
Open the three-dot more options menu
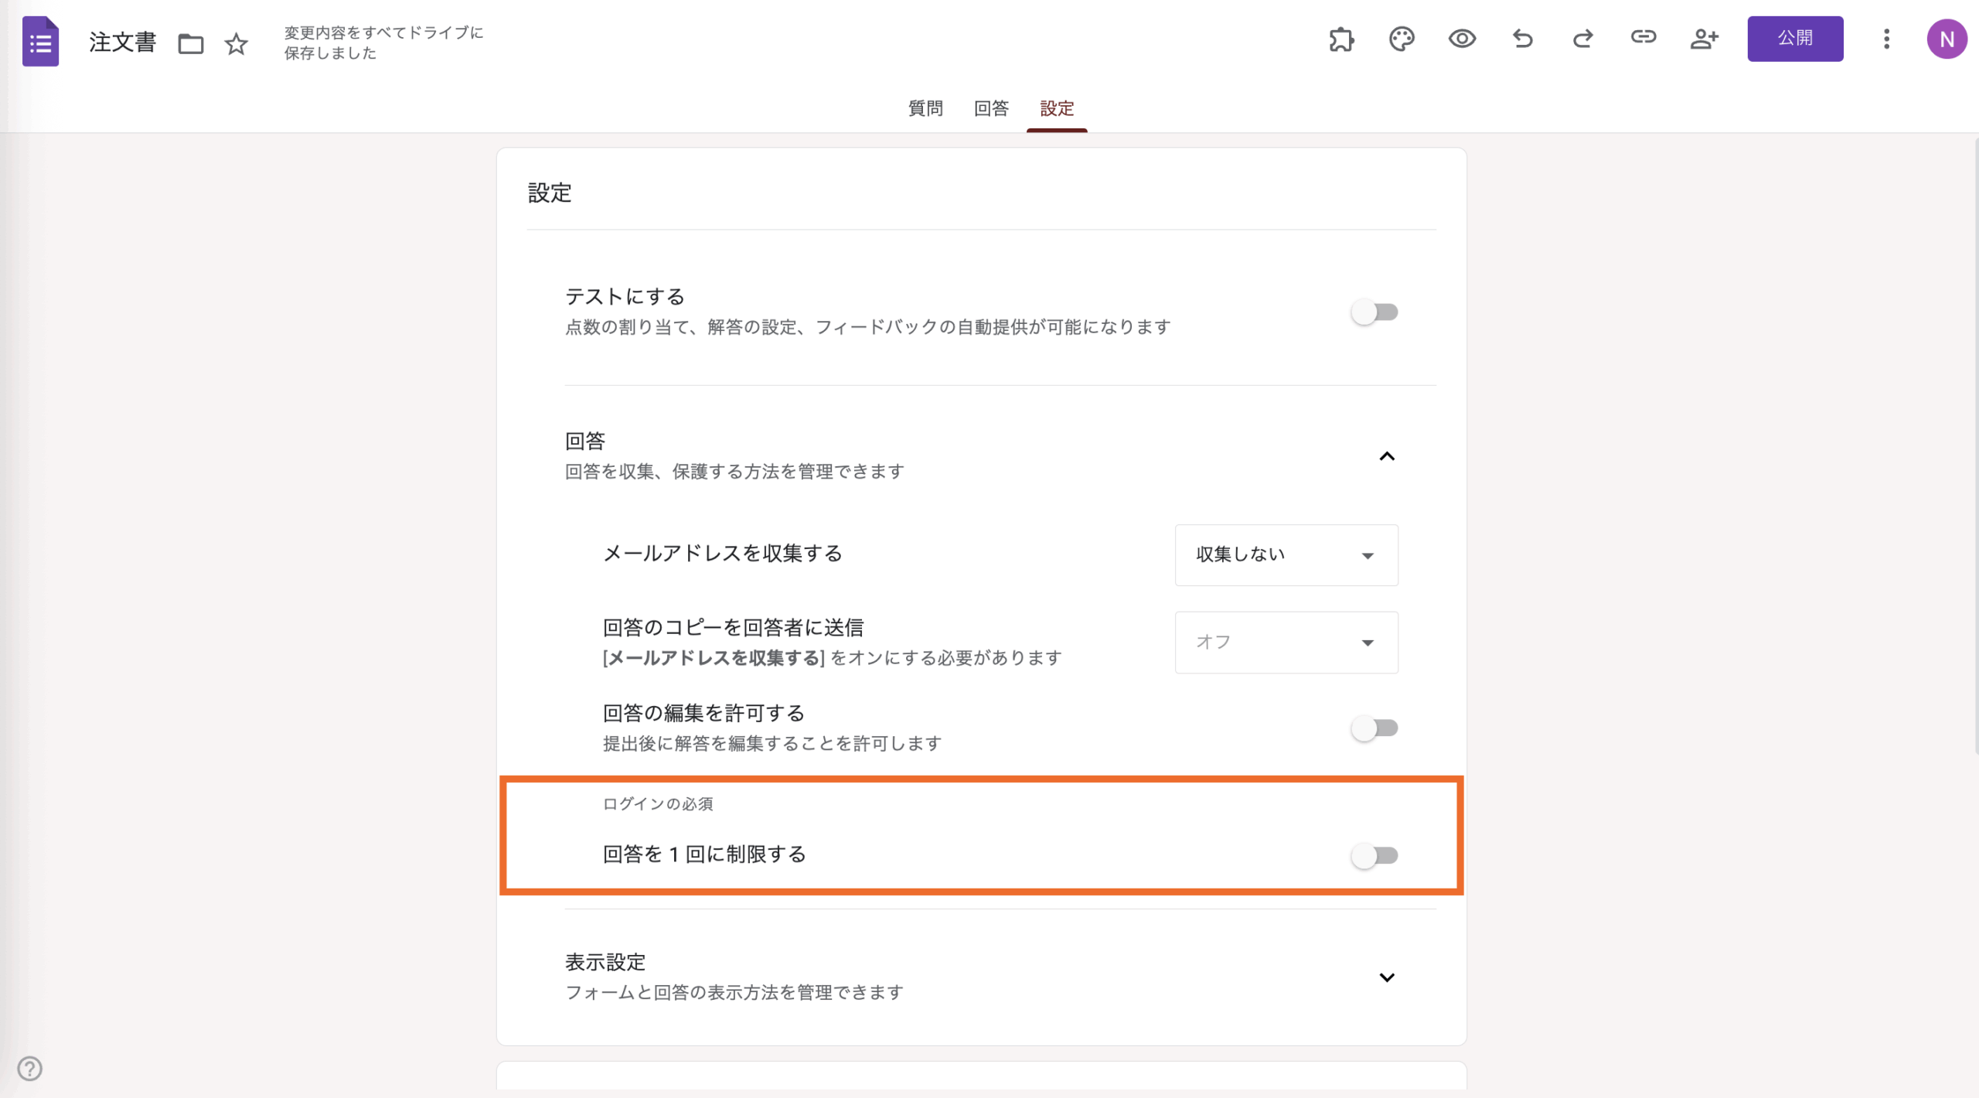(1886, 39)
